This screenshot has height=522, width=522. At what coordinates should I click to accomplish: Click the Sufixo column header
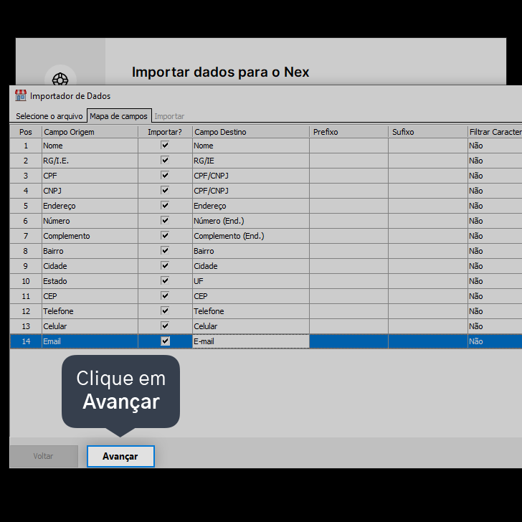coord(428,132)
